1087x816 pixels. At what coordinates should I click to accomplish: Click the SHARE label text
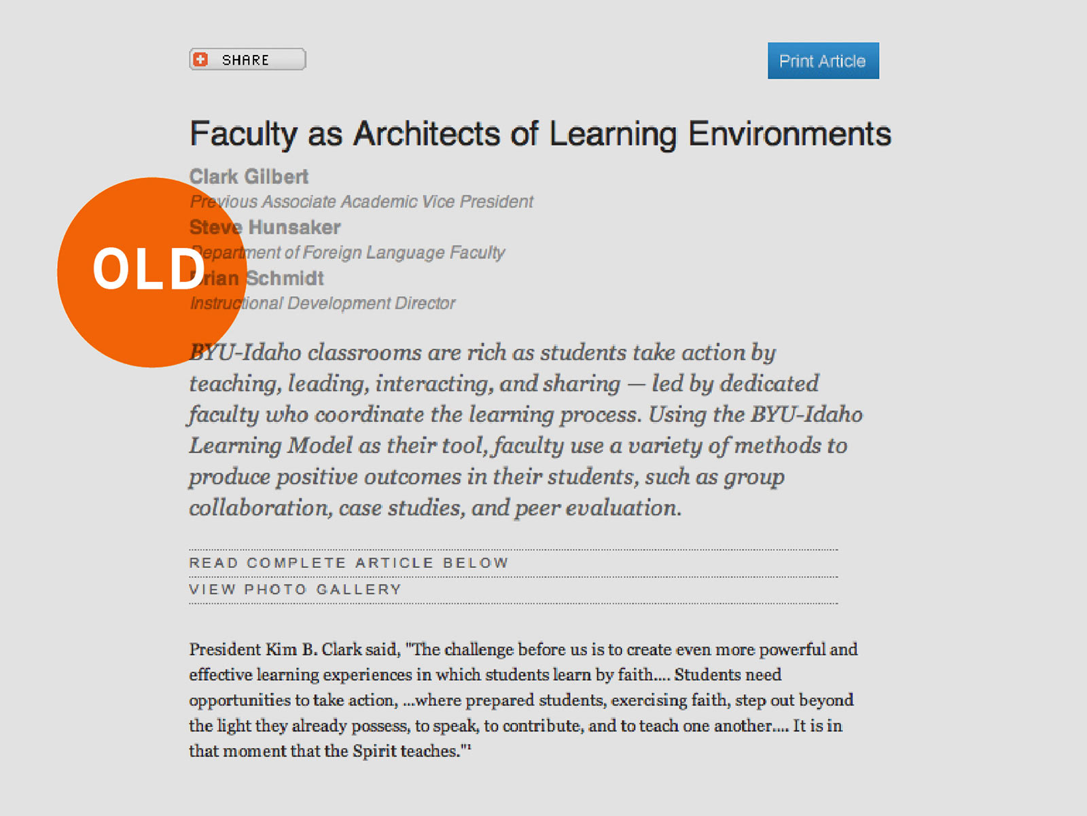245,60
